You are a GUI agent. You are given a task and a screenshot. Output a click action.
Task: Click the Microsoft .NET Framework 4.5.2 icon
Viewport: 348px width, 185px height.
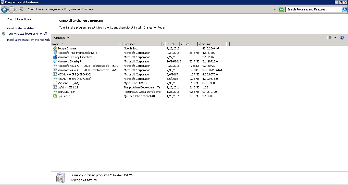point(55,53)
